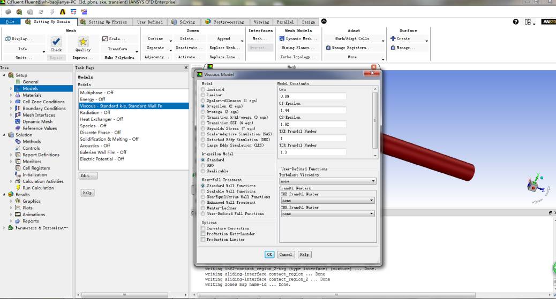The image size is (556, 299).
Task: Select General in the Setup tree
Action: click(x=31, y=82)
